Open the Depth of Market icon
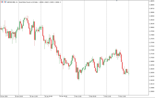This screenshot has height=98, width=155. coord(5,2)
